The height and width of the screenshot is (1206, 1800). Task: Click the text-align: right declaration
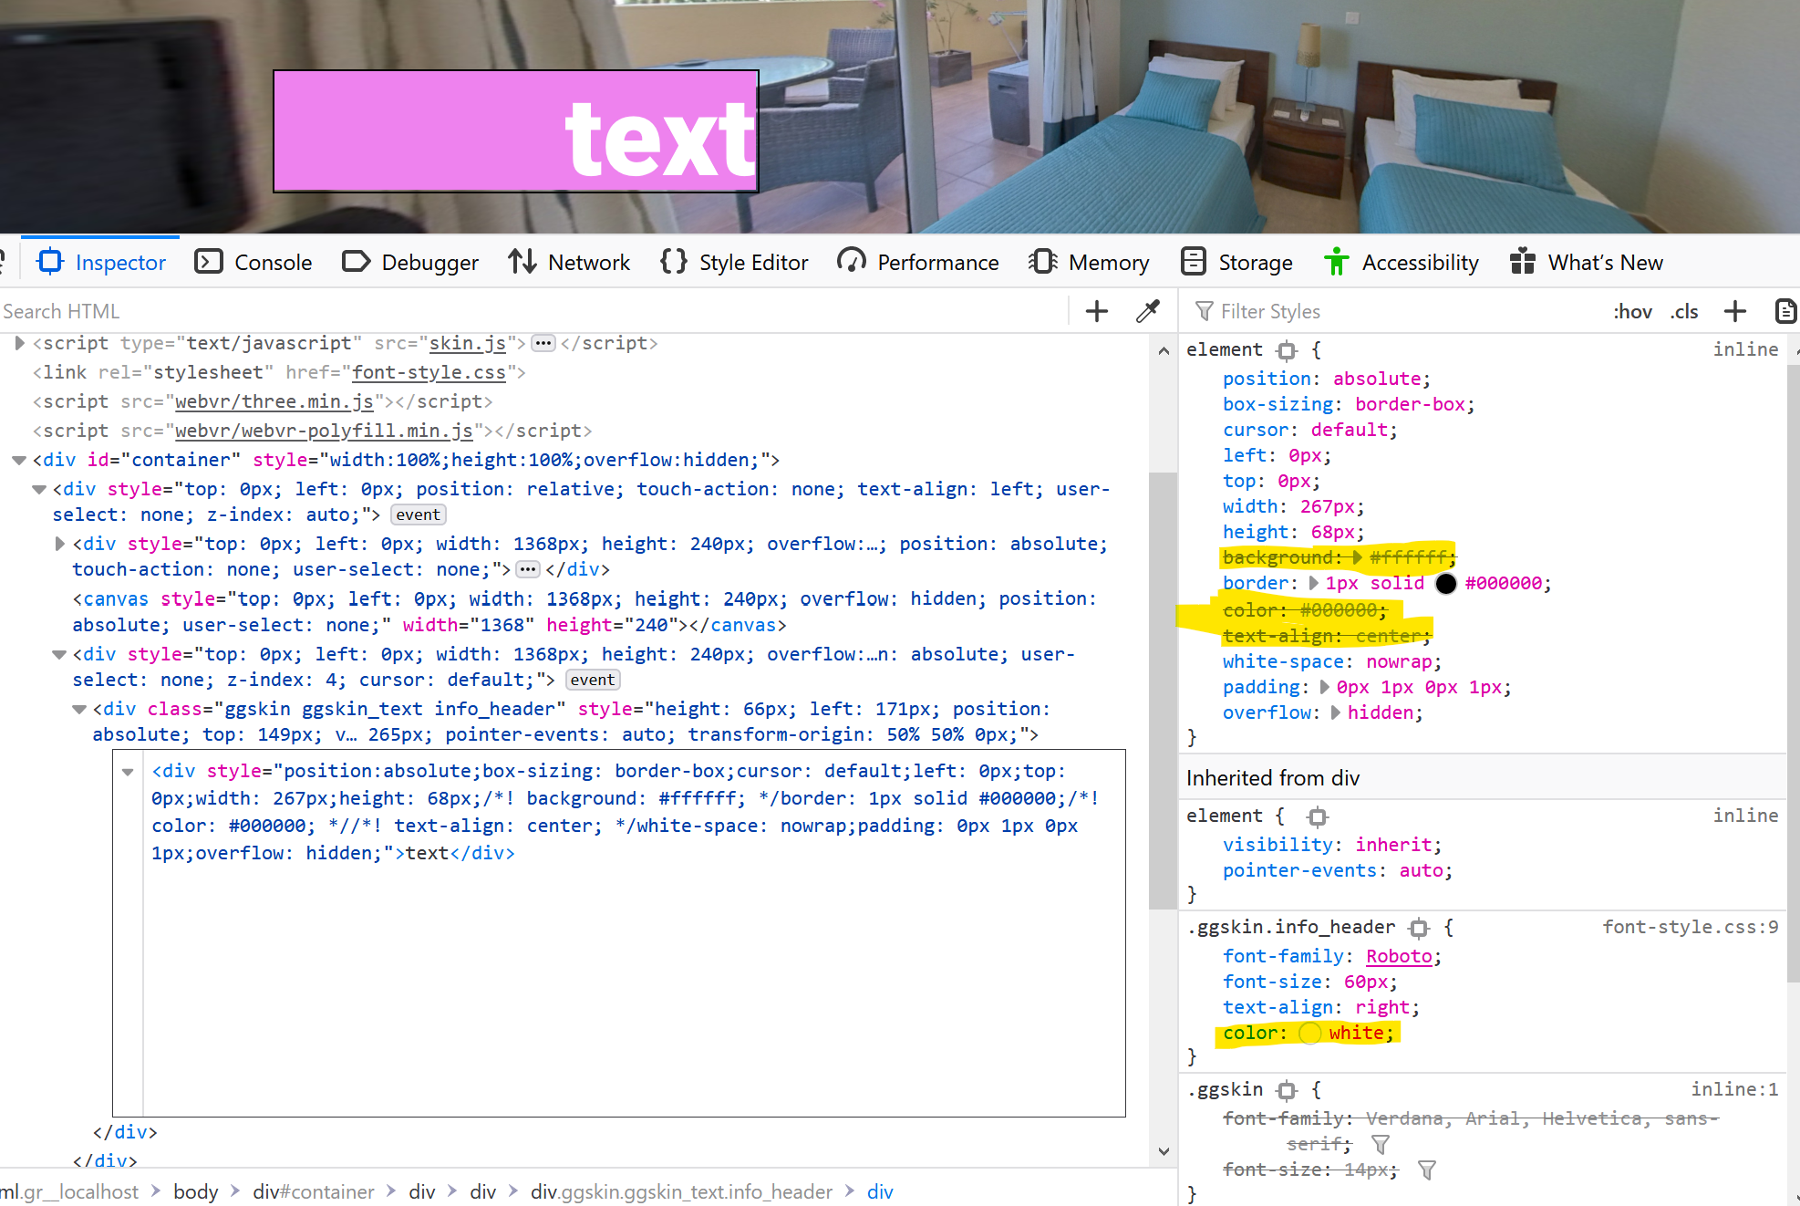[1321, 1007]
